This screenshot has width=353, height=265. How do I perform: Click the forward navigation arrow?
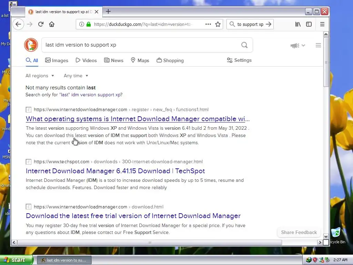click(30, 24)
